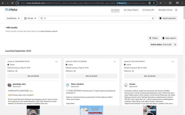Click the pen icon in browser toolbar
This screenshot has height=115, width=185.
[161, 3]
